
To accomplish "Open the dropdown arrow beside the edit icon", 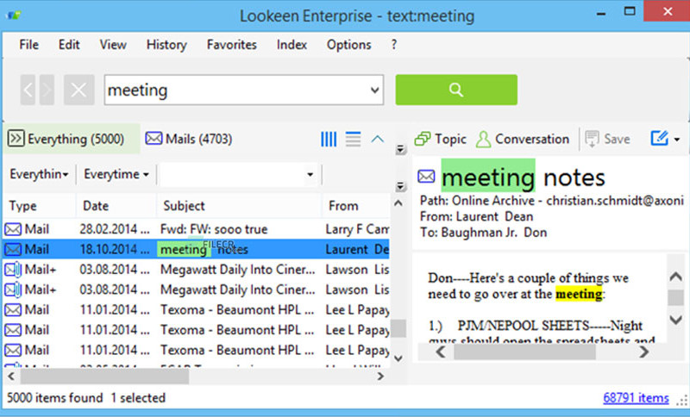I will (x=677, y=140).
